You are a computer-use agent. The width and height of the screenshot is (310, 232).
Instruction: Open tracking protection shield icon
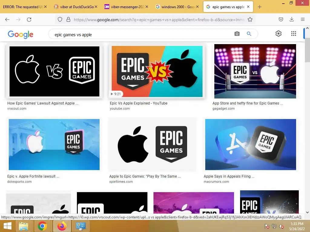coord(60,19)
